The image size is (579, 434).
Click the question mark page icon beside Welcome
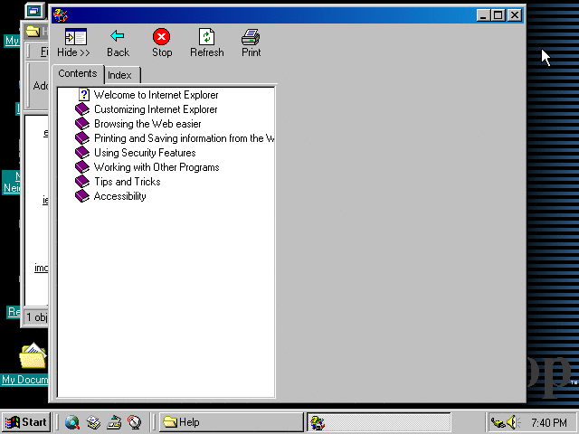[x=84, y=95]
